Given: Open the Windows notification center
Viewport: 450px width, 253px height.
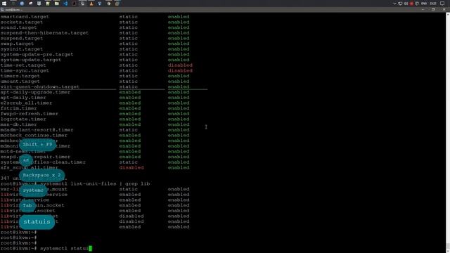Looking at the screenshot, I should point(442,4).
